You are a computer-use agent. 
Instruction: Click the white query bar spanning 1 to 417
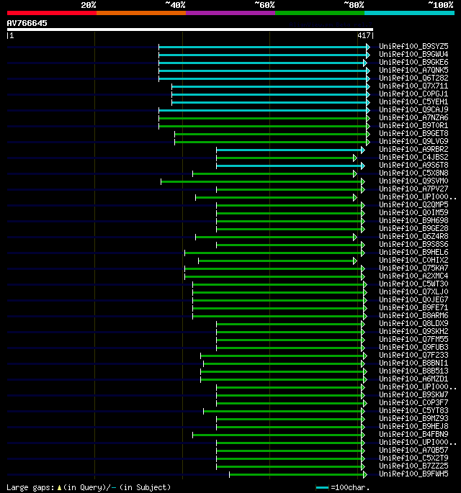tap(190, 30)
